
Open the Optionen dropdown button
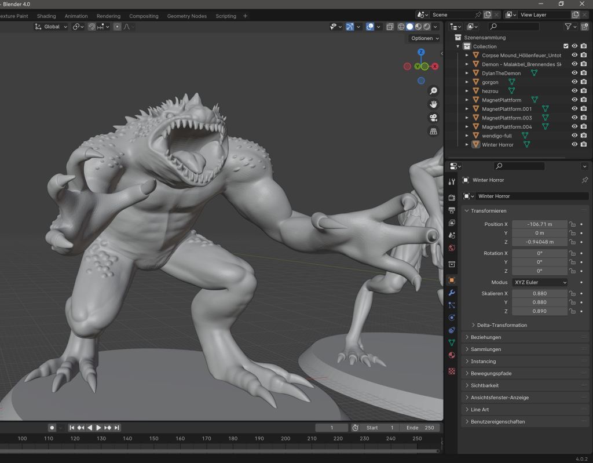click(424, 38)
